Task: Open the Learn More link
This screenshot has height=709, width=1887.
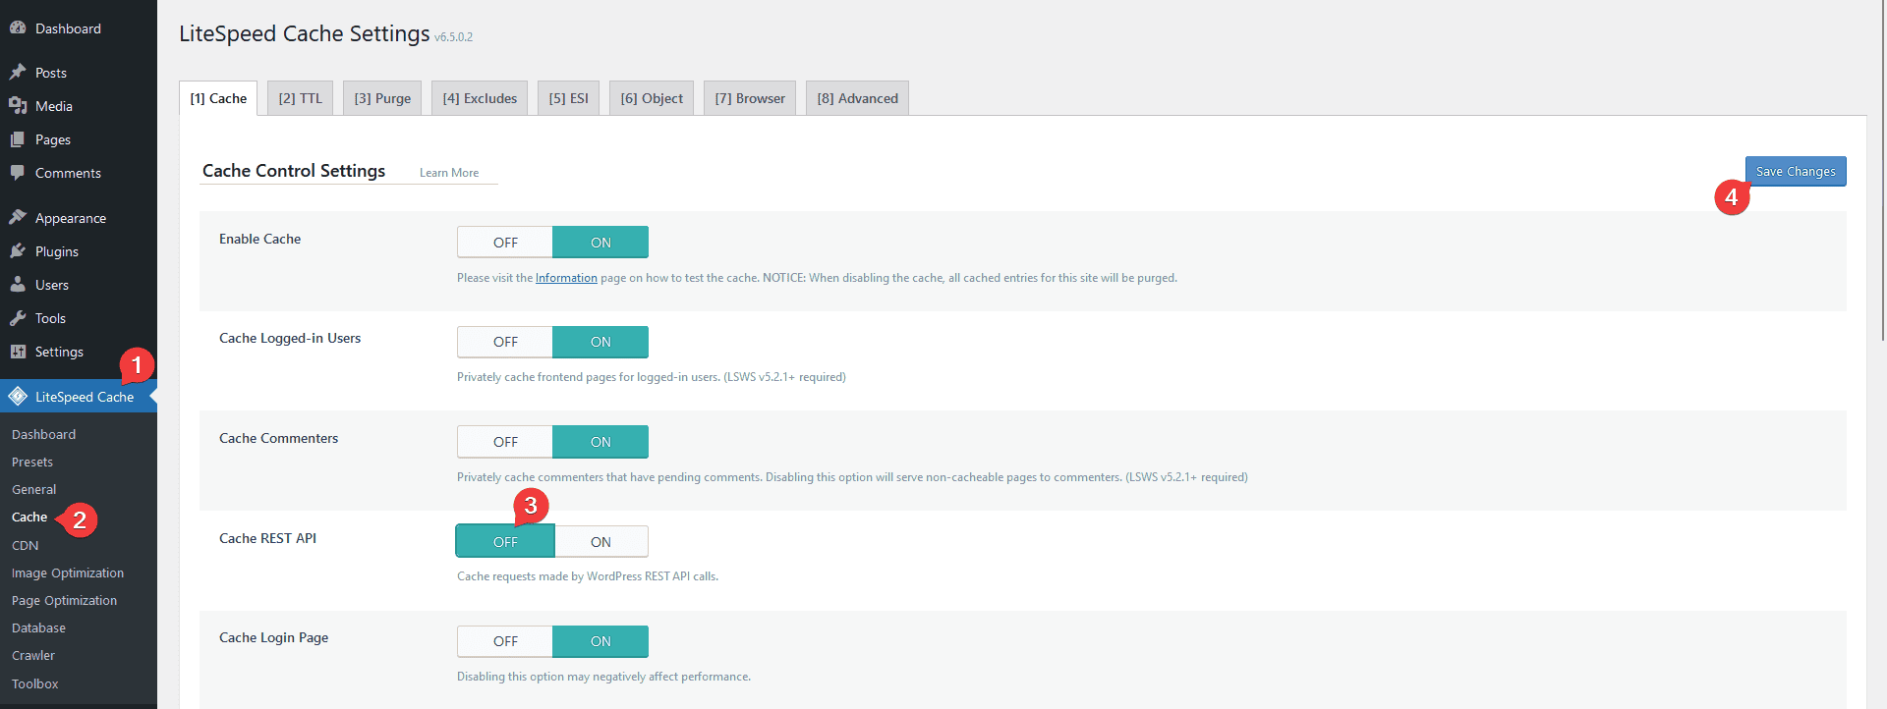Action: click(x=449, y=173)
